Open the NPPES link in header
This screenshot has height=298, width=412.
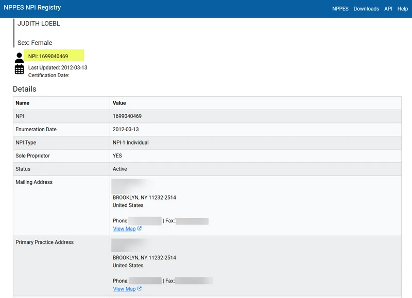coord(340,9)
